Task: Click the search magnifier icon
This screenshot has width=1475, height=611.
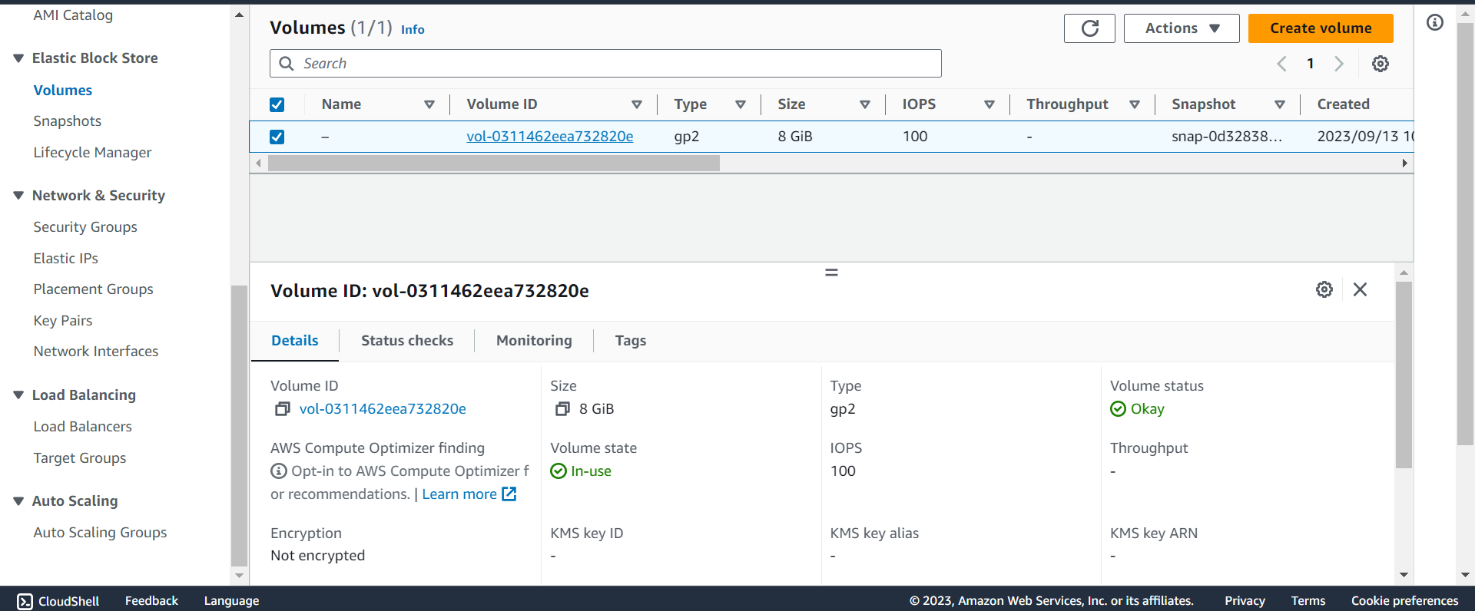Action: coord(287,64)
